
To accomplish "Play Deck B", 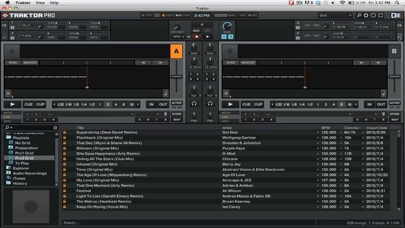I will [x=230, y=104].
